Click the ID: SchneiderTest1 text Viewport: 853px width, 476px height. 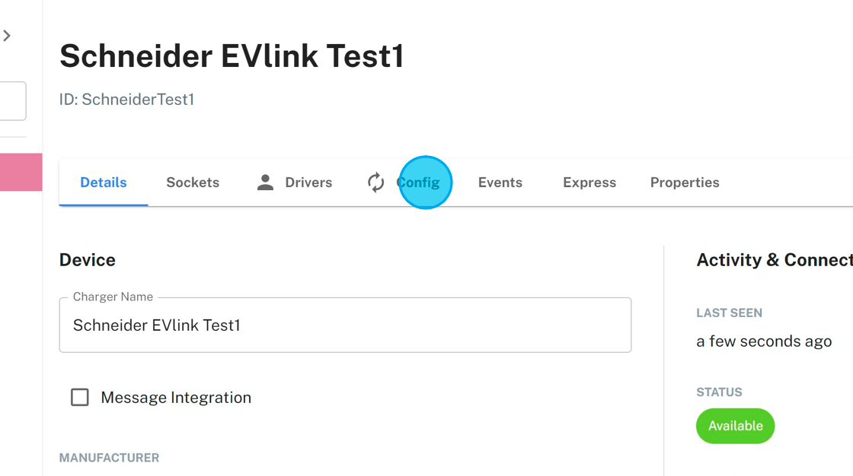[x=126, y=100]
